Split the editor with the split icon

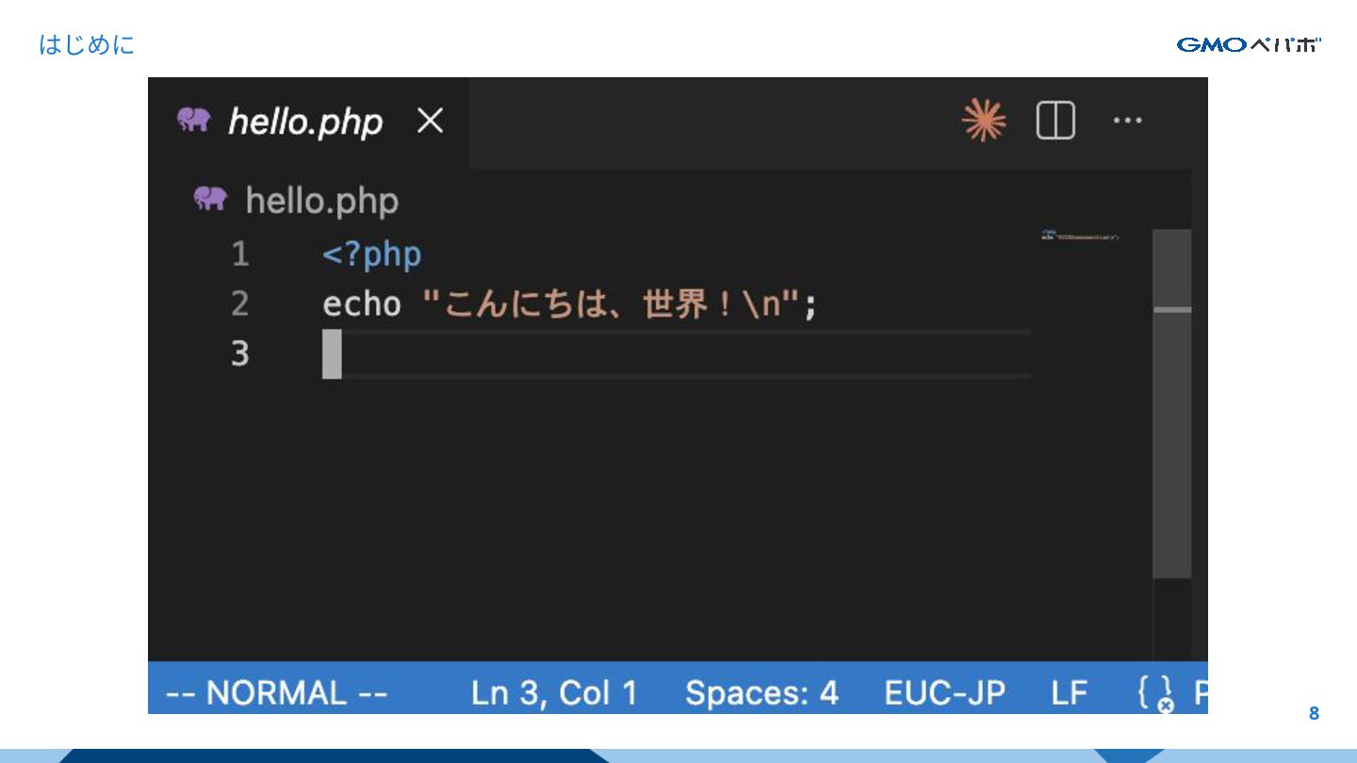coord(1055,121)
